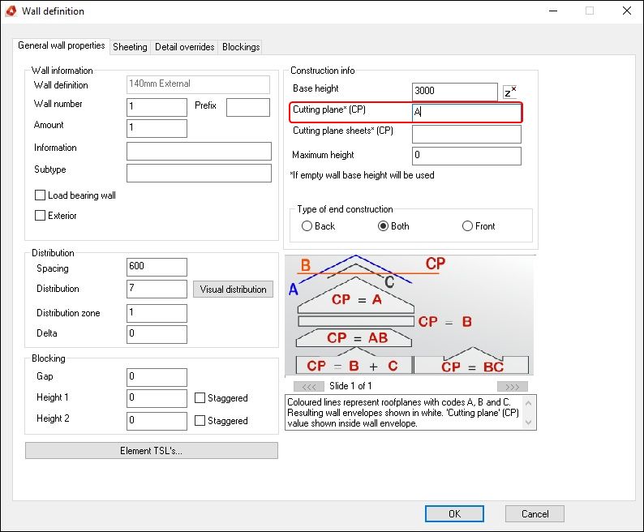
Task: Click the Distribution field showing 7
Action: pyautogui.click(x=157, y=289)
